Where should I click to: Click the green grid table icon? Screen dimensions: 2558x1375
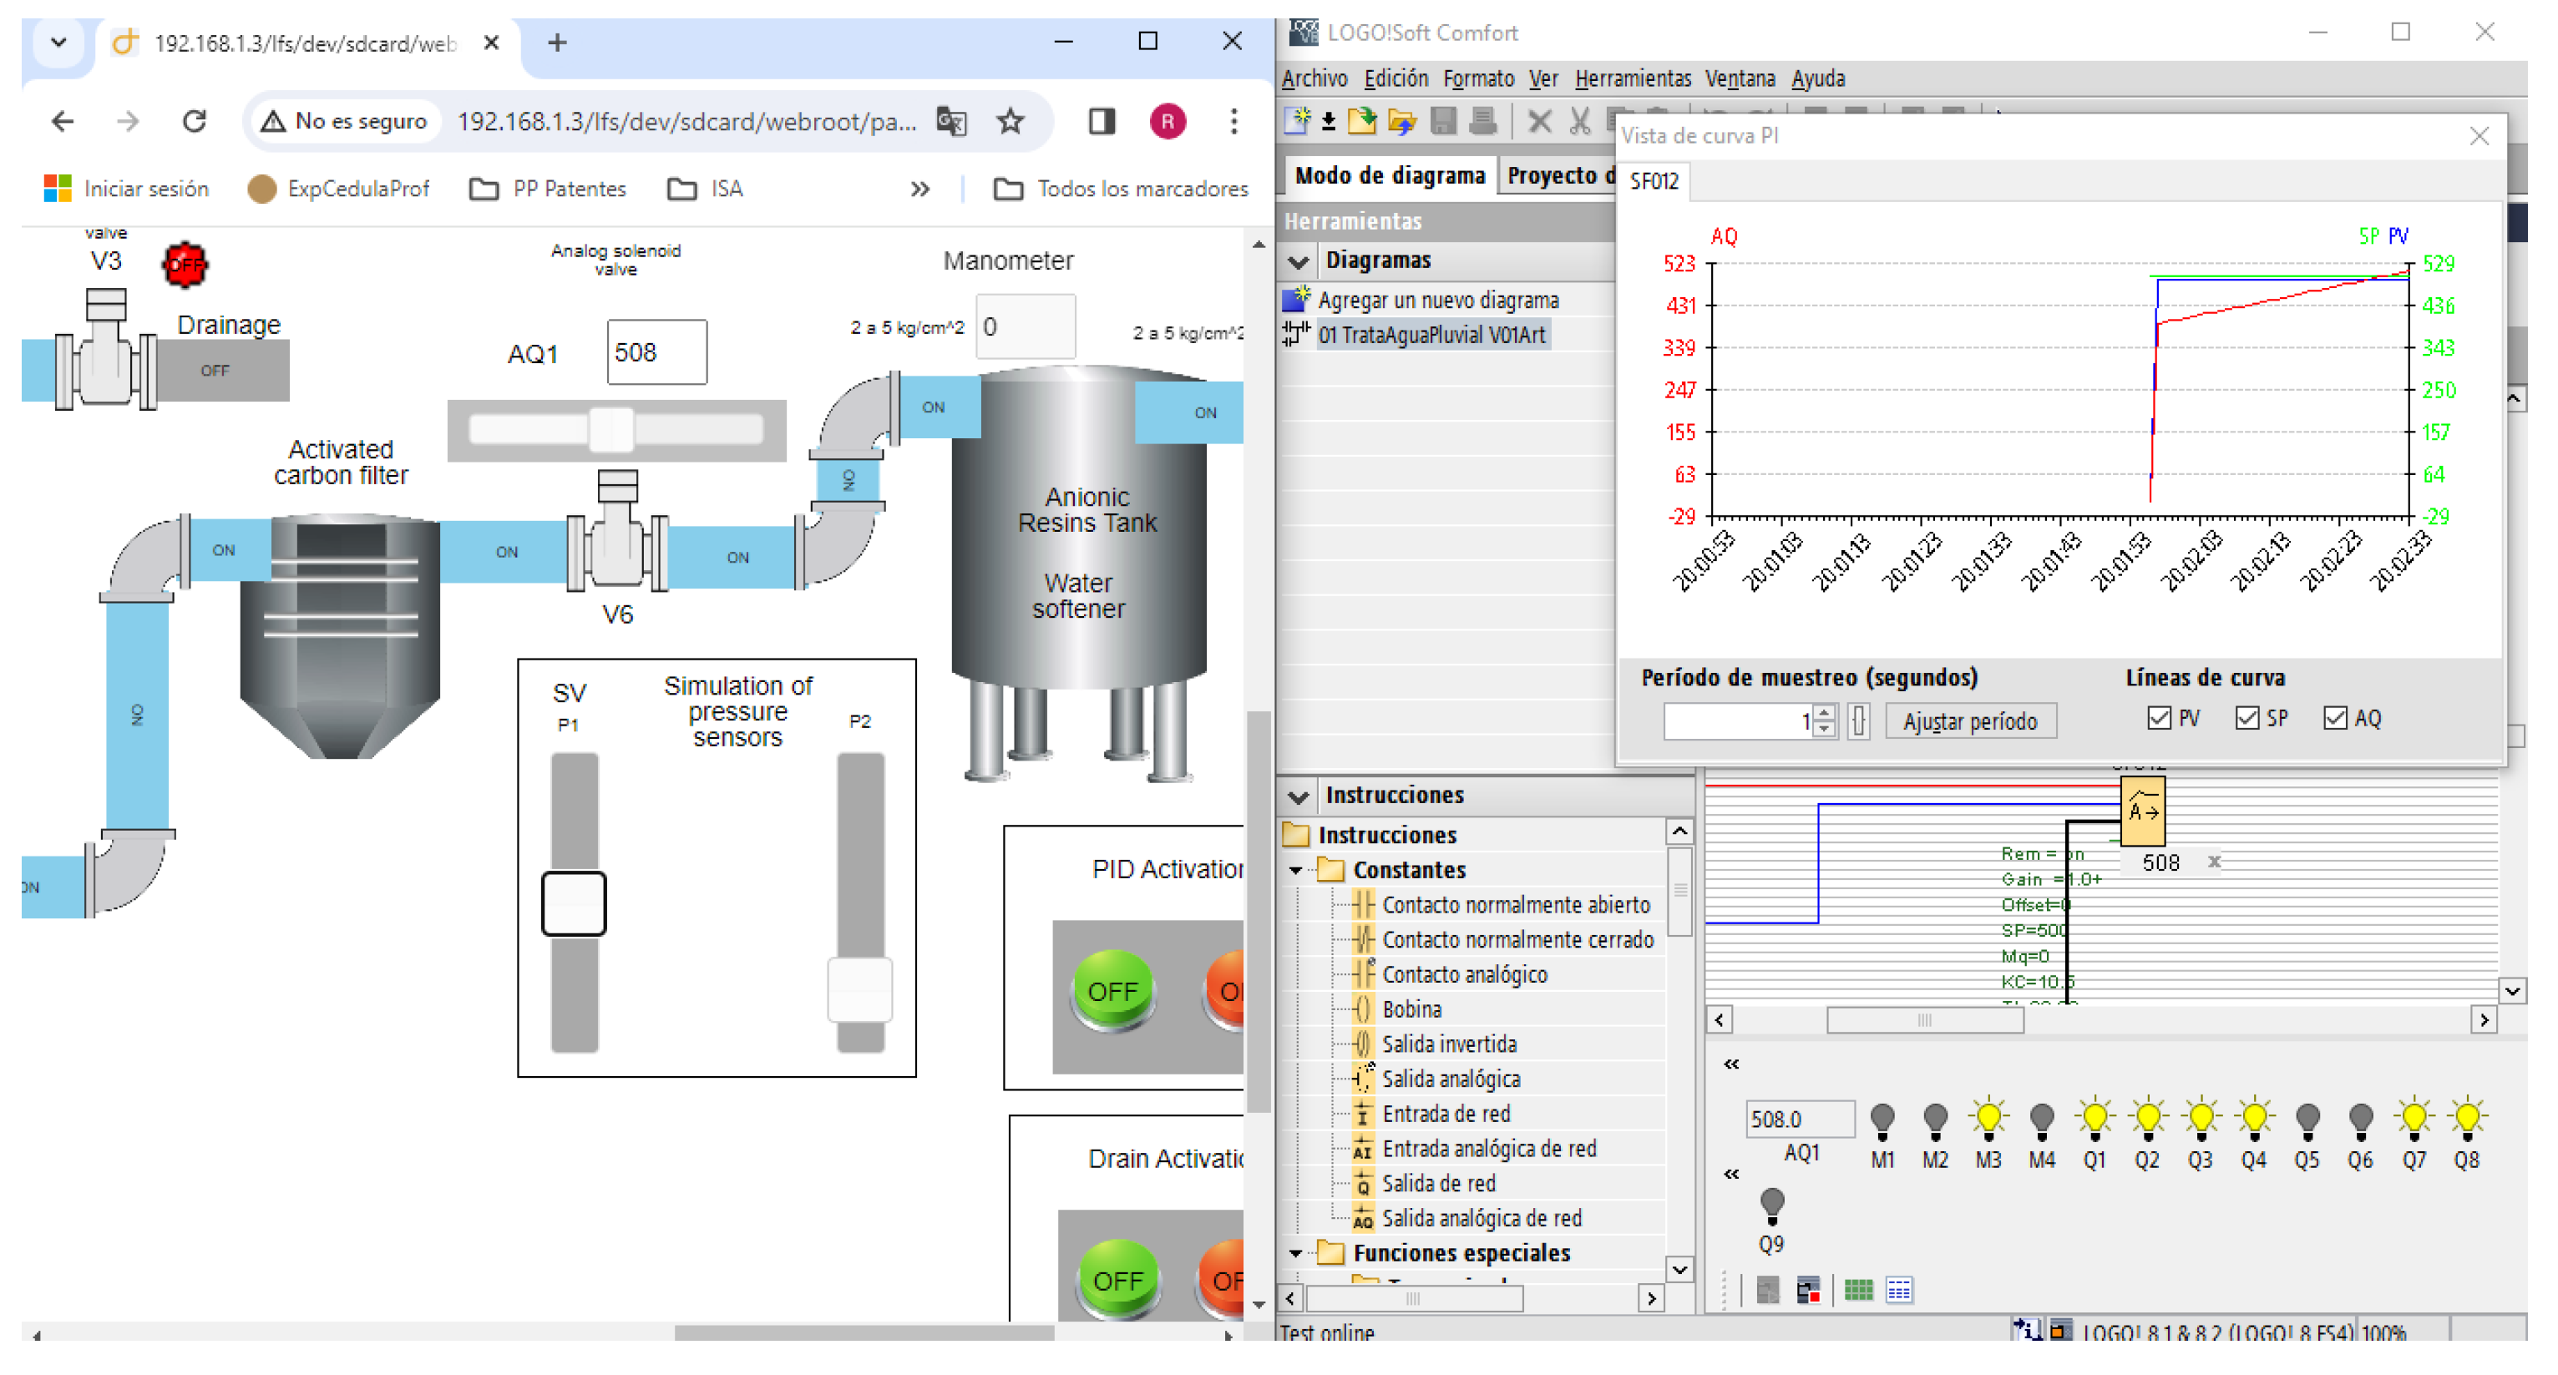pos(1858,1290)
